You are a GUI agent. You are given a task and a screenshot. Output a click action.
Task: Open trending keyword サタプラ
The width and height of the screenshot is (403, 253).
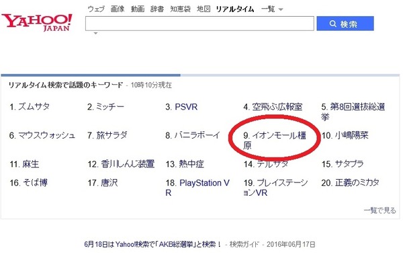click(x=349, y=164)
